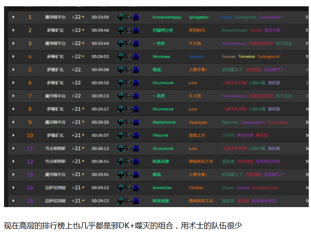The width and height of the screenshot is (311, 239).
Task: Open player Knowmehappy profile
Action: (167, 17)
